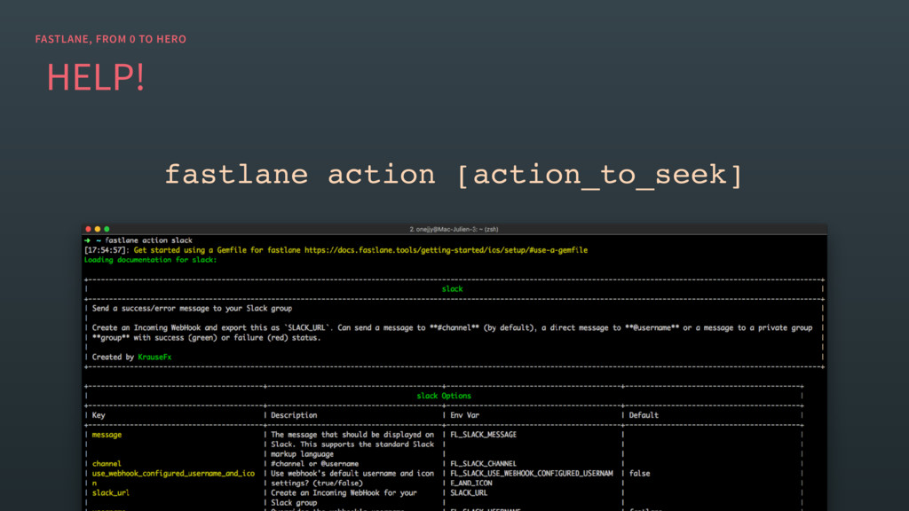Open the docs.fastlane.tools getting-started URL
The width and height of the screenshot is (909, 511).
coord(446,250)
